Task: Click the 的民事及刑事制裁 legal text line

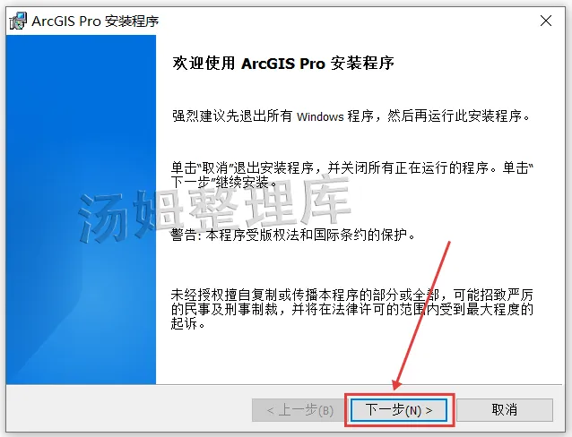Action: click(x=352, y=310)
